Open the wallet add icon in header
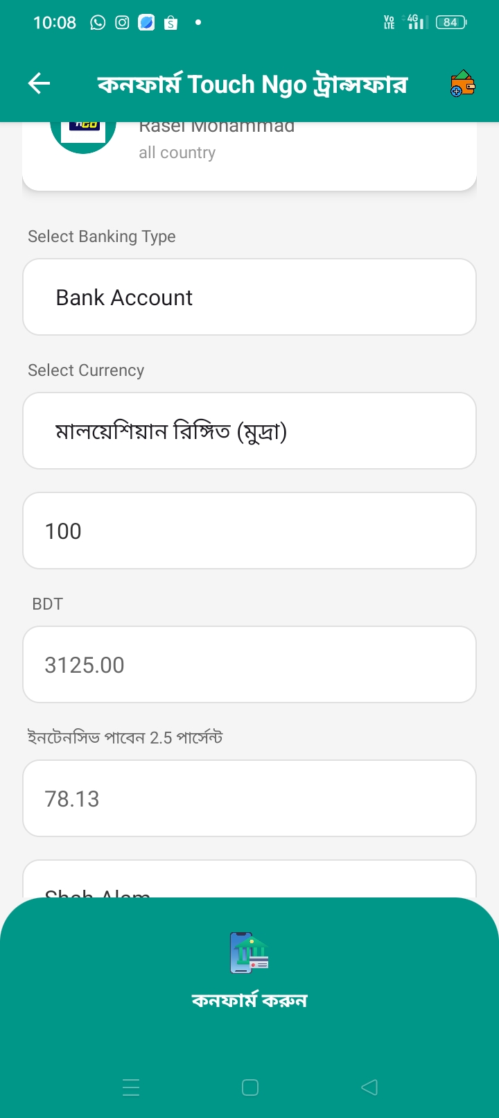 [462, 84]
